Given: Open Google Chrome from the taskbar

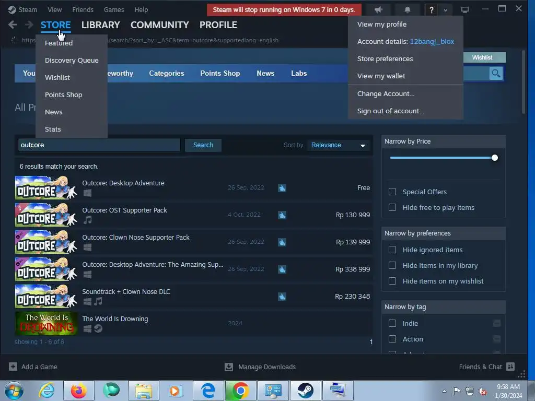Looking at the screenshot, I should click(x=240, y=391).
